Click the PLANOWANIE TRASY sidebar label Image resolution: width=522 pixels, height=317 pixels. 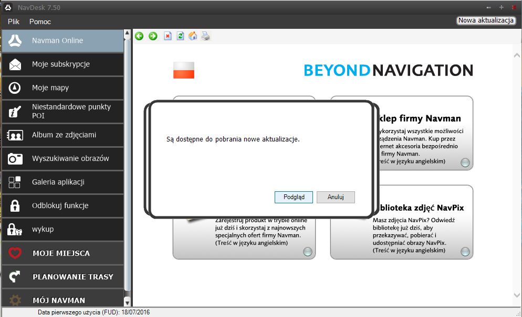(x=73, y=277)
